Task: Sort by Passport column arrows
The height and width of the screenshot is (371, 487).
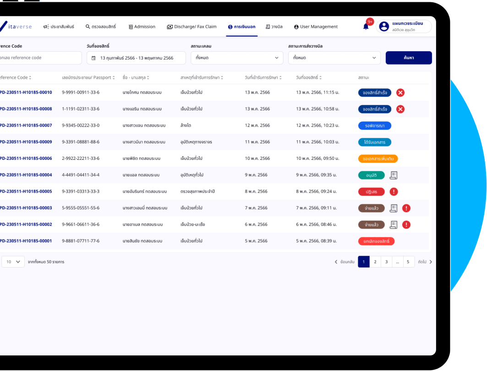Action: (x=114, y=77)
